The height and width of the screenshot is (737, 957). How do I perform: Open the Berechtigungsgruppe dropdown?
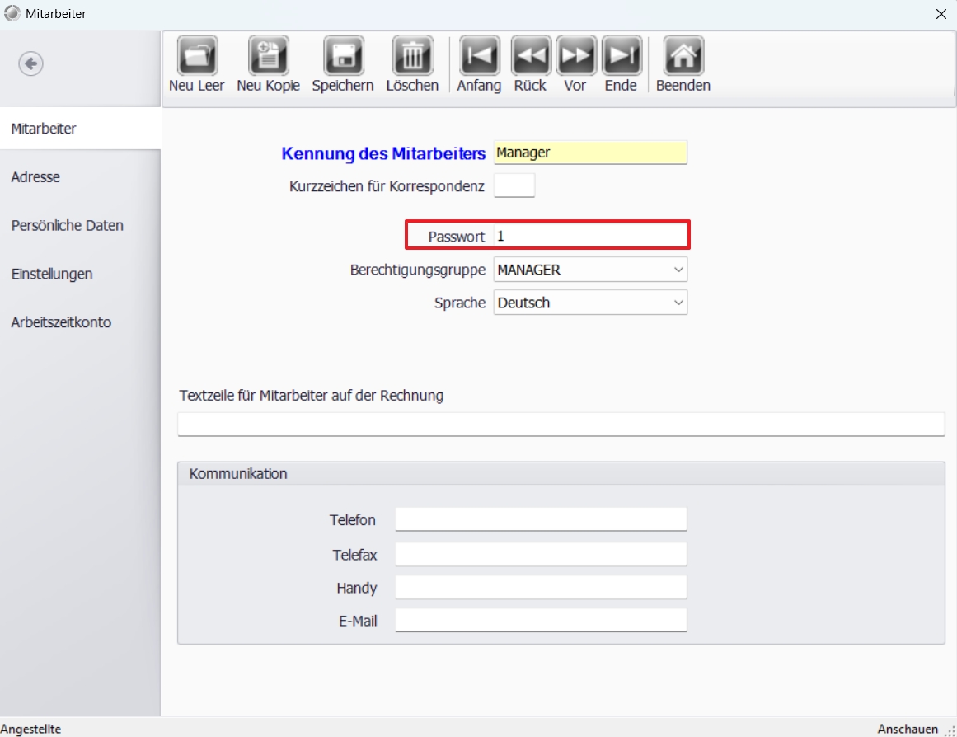[x=590, y=270]
